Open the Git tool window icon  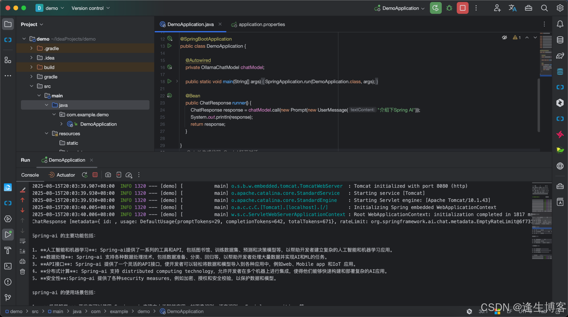(8, 297)
